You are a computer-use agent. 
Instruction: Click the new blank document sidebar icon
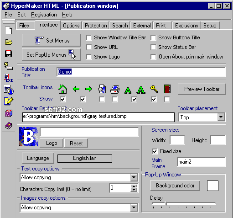tap(8, 31)
